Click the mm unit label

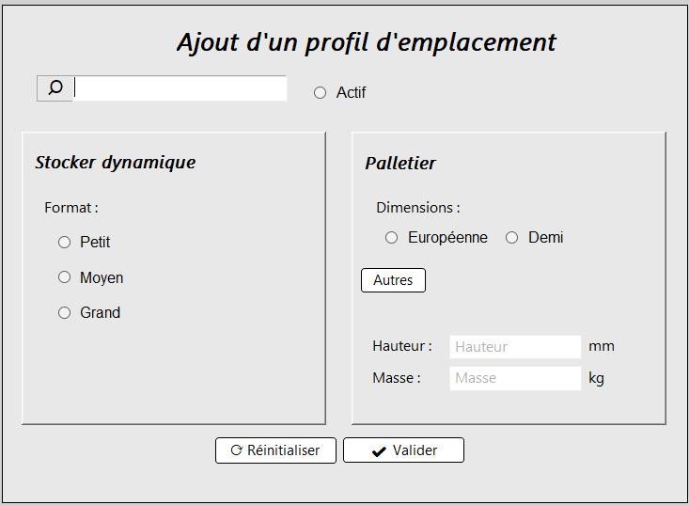pyautogui.click(x=602, y=346)
